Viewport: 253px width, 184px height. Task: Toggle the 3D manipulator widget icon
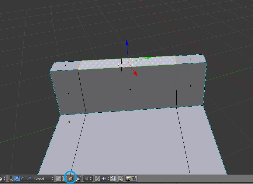point(11,179)
